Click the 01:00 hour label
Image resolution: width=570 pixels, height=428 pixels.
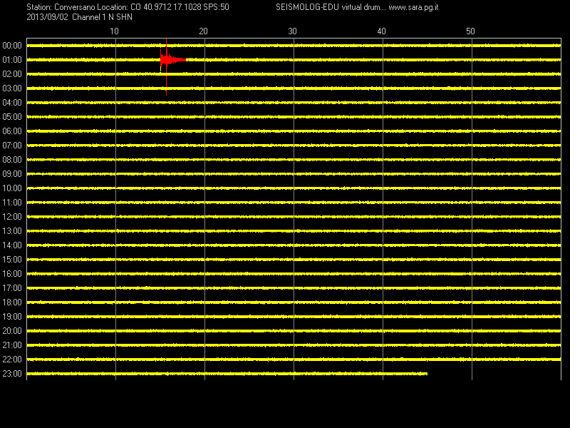(12, 60)
